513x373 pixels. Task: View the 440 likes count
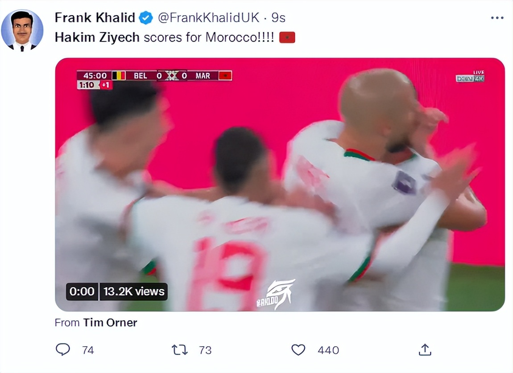(x=328, y=350)
